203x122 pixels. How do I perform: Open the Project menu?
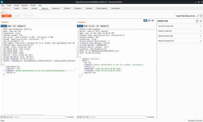(9, 5)
